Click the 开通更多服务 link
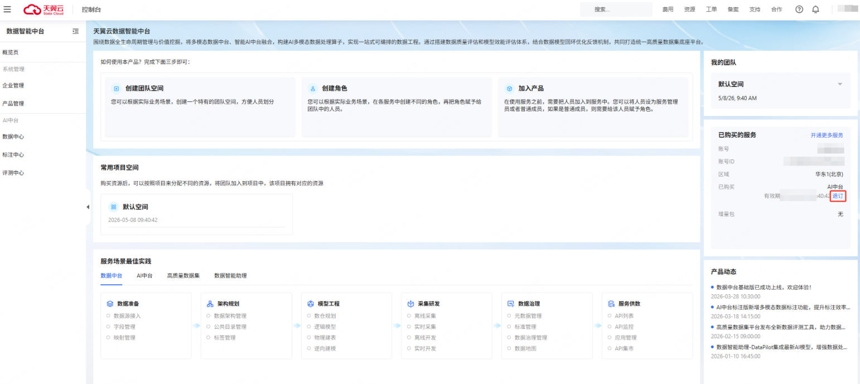 coord(827,135)
